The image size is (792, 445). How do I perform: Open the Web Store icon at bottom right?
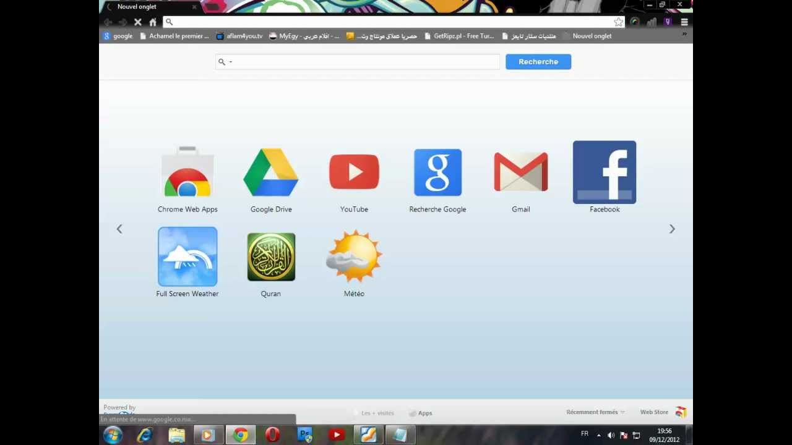[x=681, y=412]
